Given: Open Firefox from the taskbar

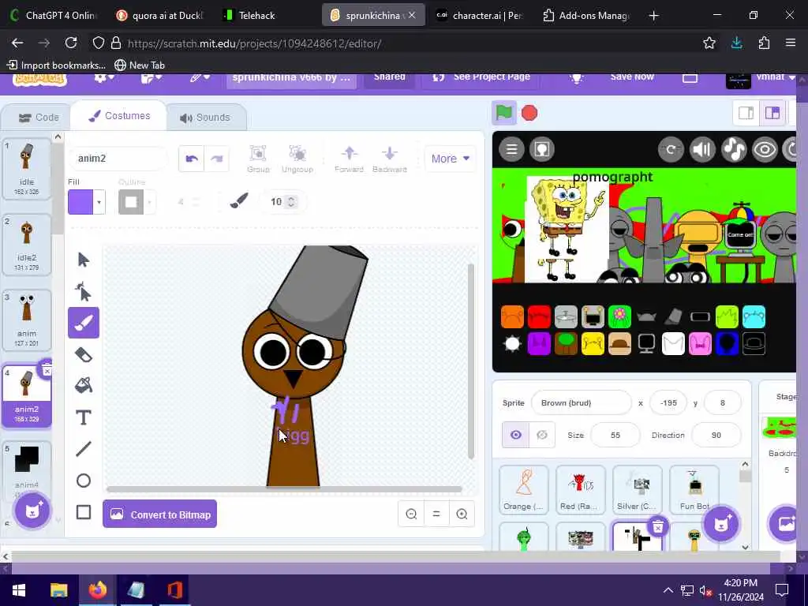Looking at the screenshot, I should coord(97,590).
